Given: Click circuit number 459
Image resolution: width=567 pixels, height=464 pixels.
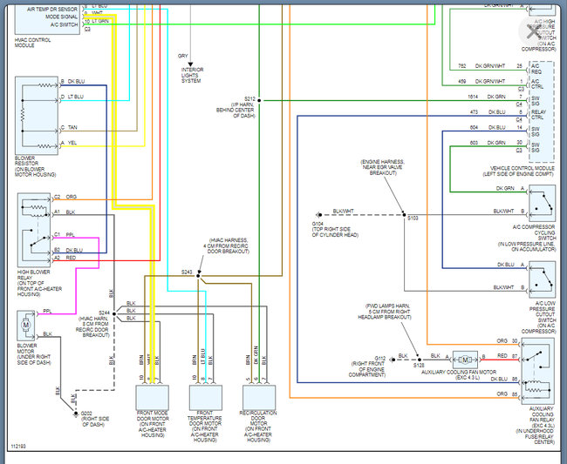Looking at the screenshot, I should click(x=462, y=82).
